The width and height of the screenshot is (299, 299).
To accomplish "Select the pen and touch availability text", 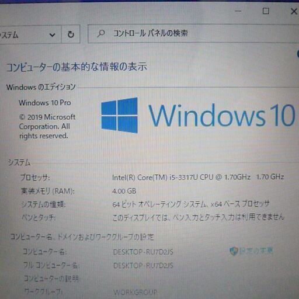I will click(198, 217).
